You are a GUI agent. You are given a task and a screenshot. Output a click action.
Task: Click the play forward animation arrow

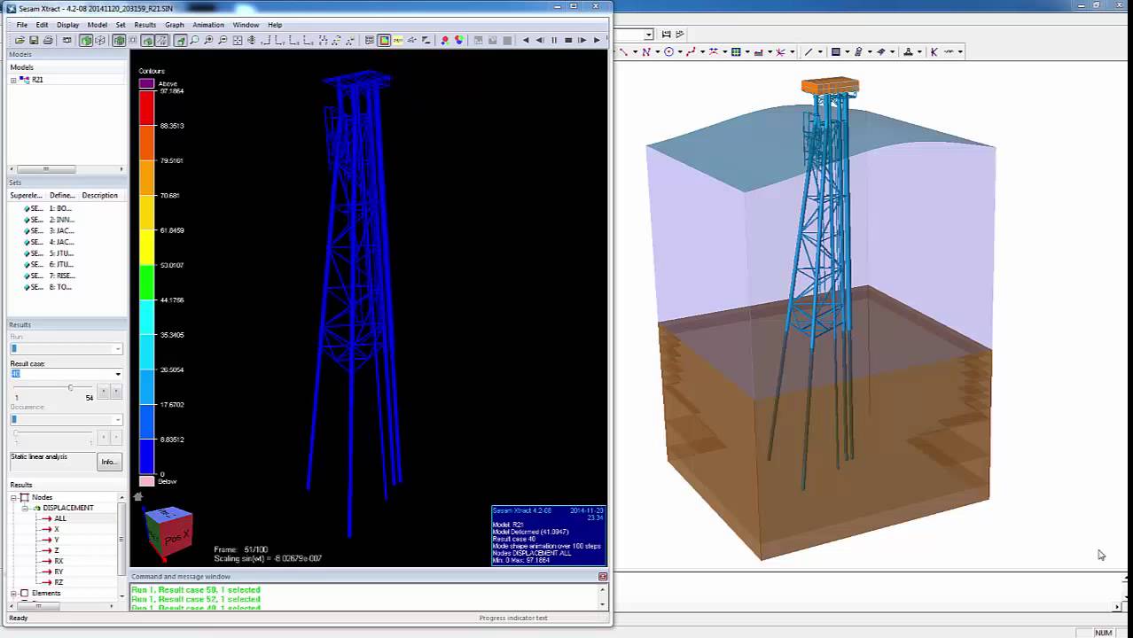click(597, 40)
